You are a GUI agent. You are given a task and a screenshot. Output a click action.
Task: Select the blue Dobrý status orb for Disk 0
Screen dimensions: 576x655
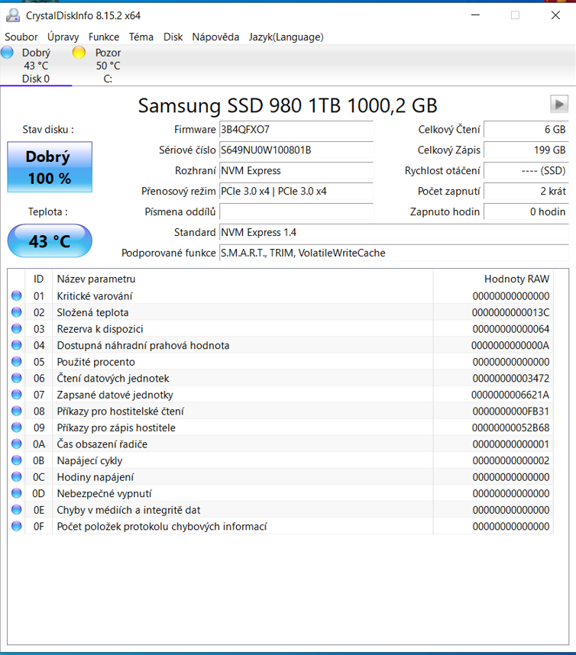(x=7, y=53)
